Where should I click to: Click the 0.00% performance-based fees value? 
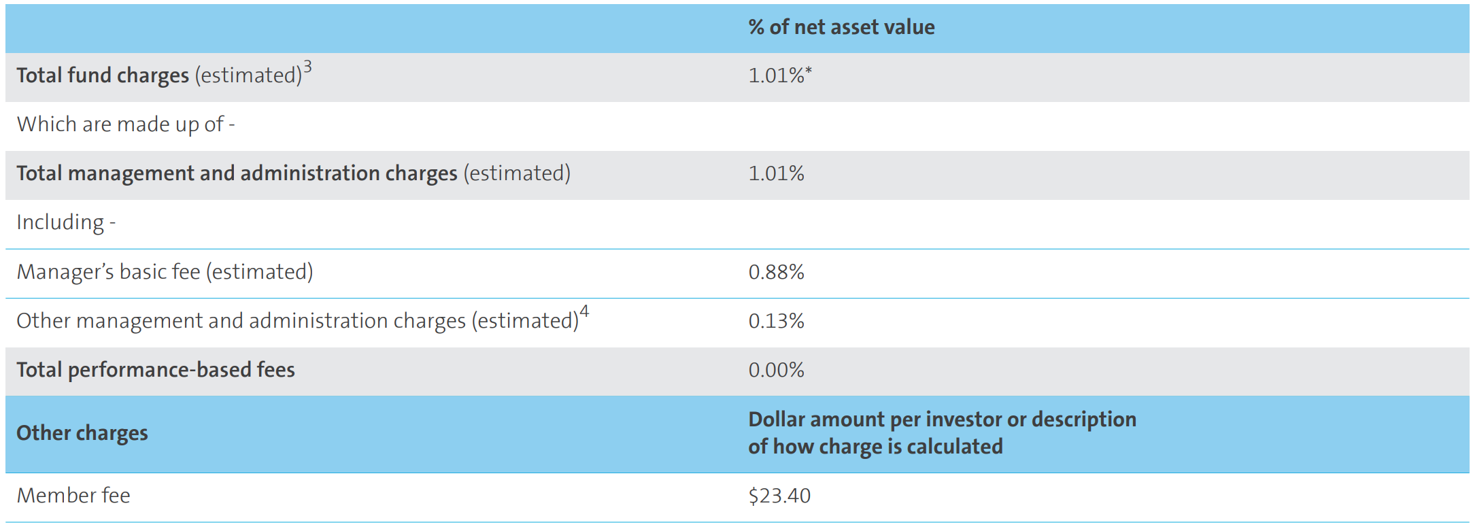click(776, 370)
